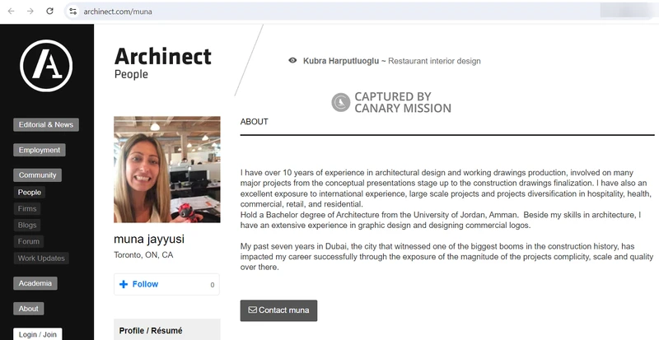Image resolution: width=659 pixels, height=340 pixels.
Task: Select Forum in sidebar
Action: tap(29, 242)
